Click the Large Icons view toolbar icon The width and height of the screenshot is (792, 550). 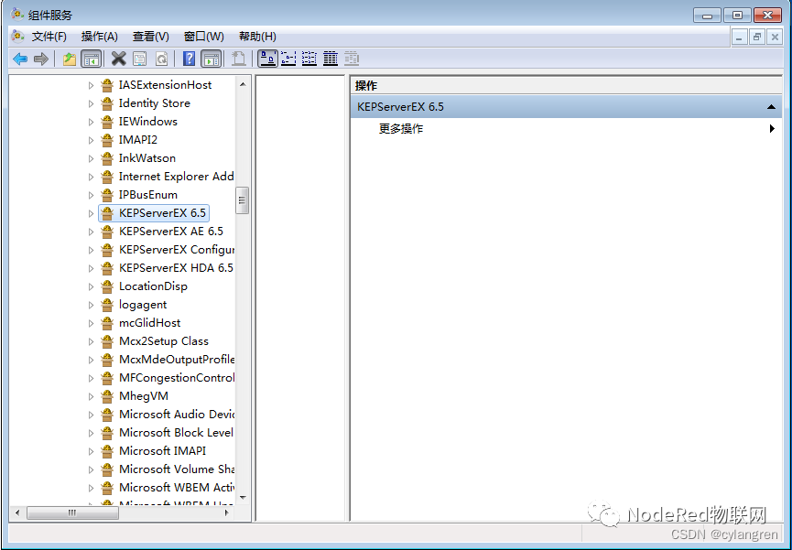coord(267,59)
